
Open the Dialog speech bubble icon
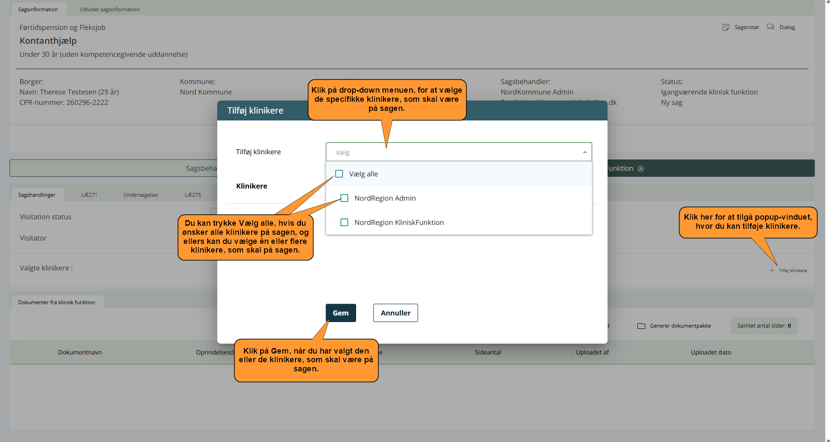[x=770, y=27]
